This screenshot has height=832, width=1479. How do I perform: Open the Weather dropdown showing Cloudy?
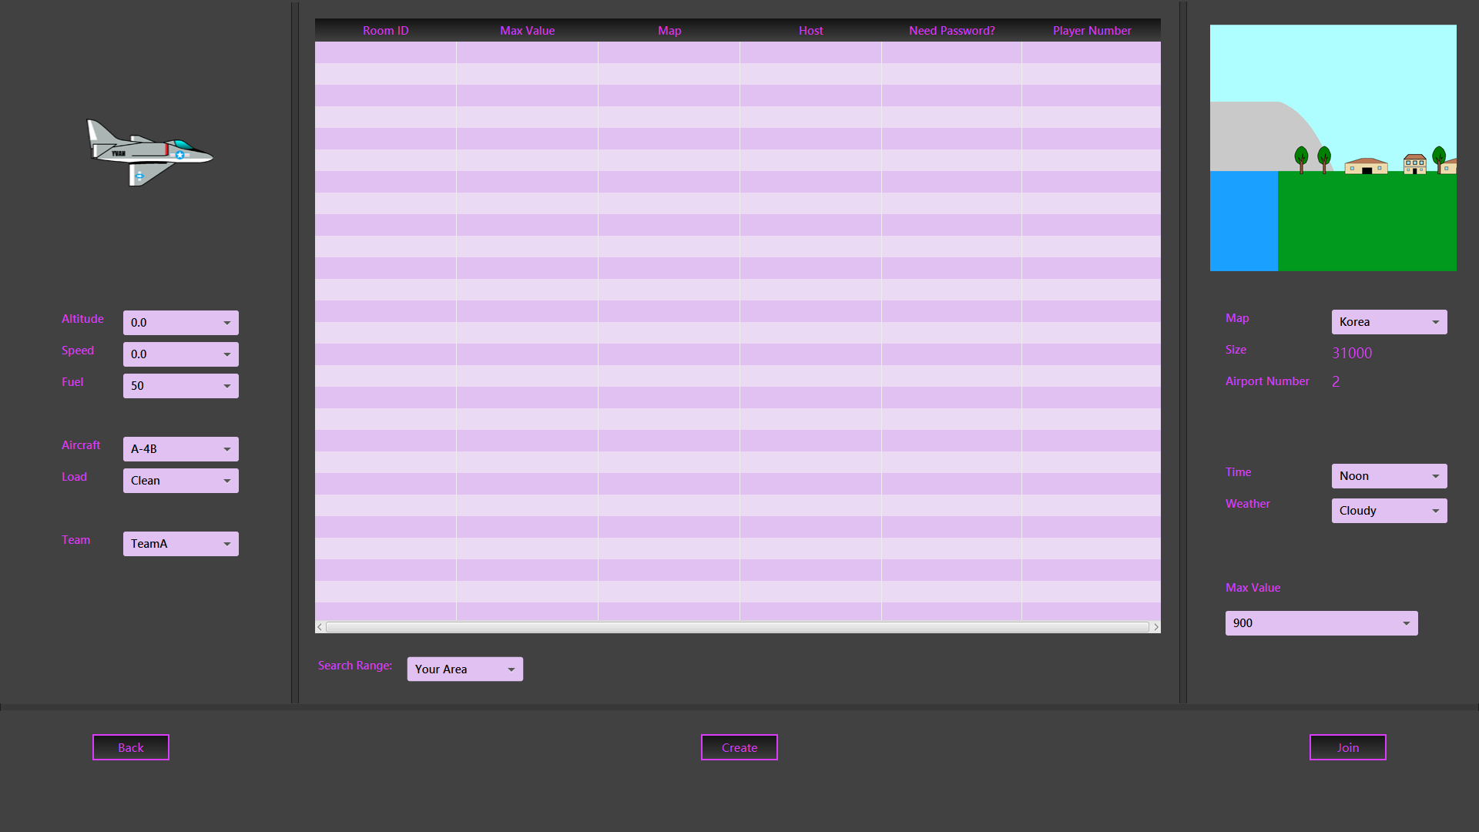click(1389, 511)
